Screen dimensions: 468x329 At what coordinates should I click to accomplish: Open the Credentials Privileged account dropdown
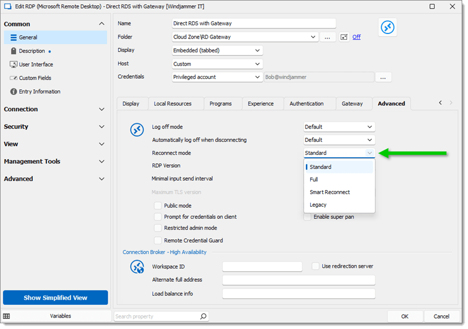(217, 77)
